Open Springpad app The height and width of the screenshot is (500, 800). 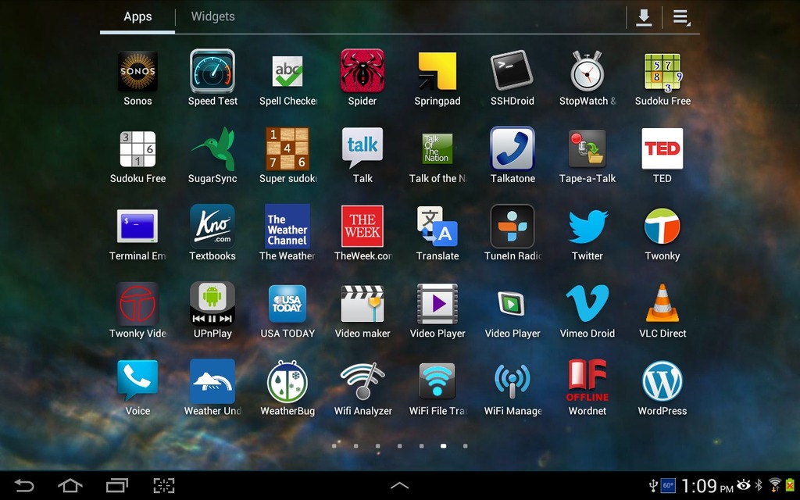coord(437,79)
